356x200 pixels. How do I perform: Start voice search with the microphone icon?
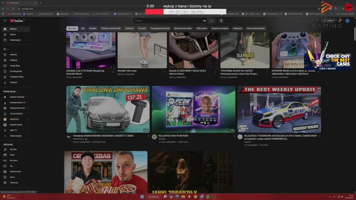(221, 21)
